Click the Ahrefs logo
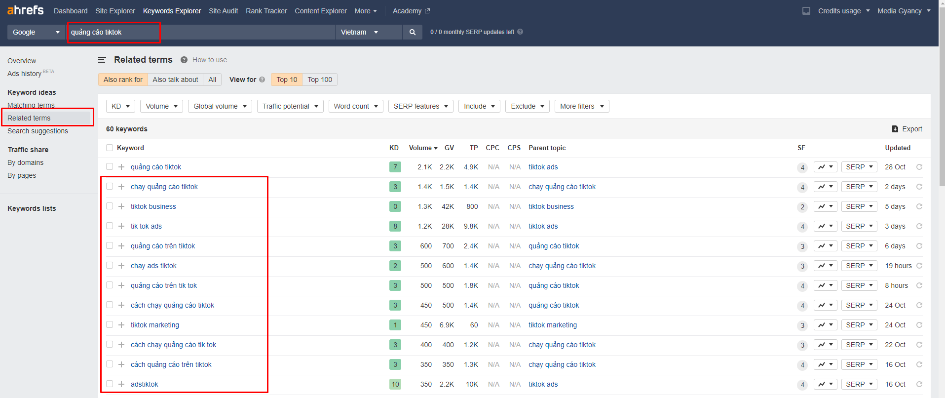945x398 pixels. tap(26, 10)
